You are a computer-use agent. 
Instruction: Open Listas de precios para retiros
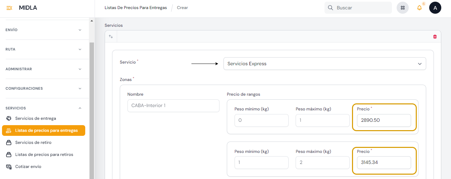(44, 155)
